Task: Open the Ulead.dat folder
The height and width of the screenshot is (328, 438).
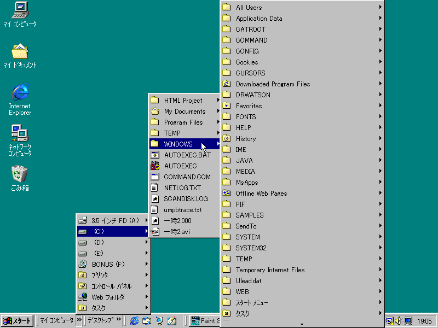Action: point(302,280)
